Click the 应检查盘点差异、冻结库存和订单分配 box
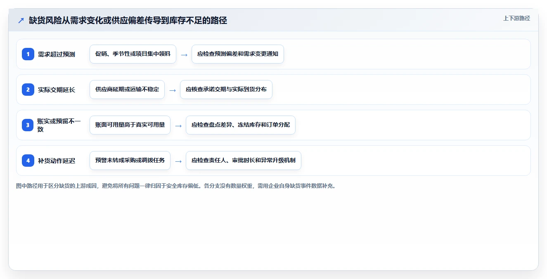 (241, 125)
